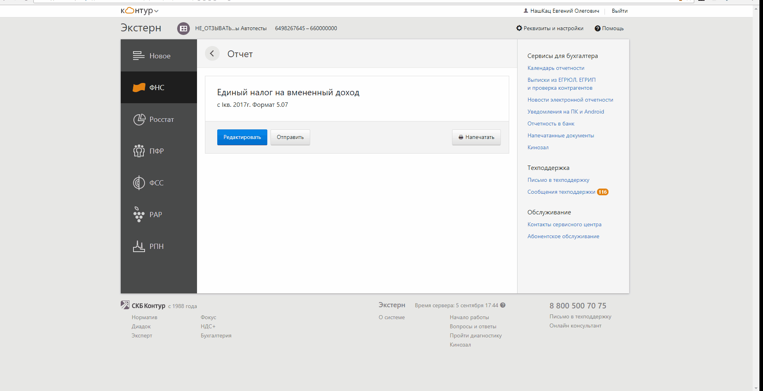
Task: Open Сообщения техподдержки with 116 badge
Action: point(568,192)
